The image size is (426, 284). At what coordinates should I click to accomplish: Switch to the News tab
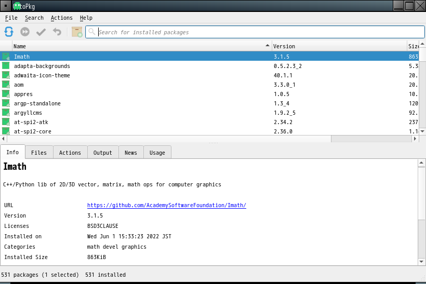(131, 153)
